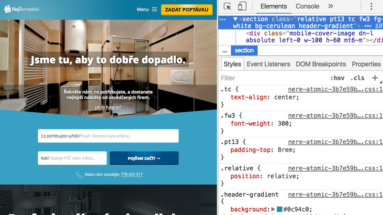Image resolution: width=383 pixels, height=215 pixels.
Task: Click the POJĎME ZAČÍT button
Action: (144, 158)
